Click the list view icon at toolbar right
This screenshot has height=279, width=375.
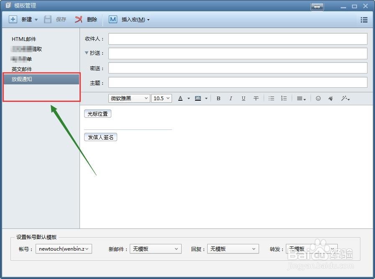pos(364,20)
